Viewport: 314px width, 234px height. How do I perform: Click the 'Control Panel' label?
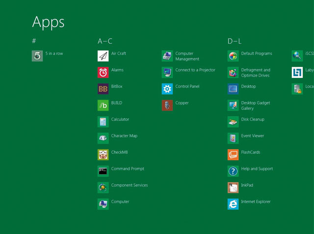(187, 86)
